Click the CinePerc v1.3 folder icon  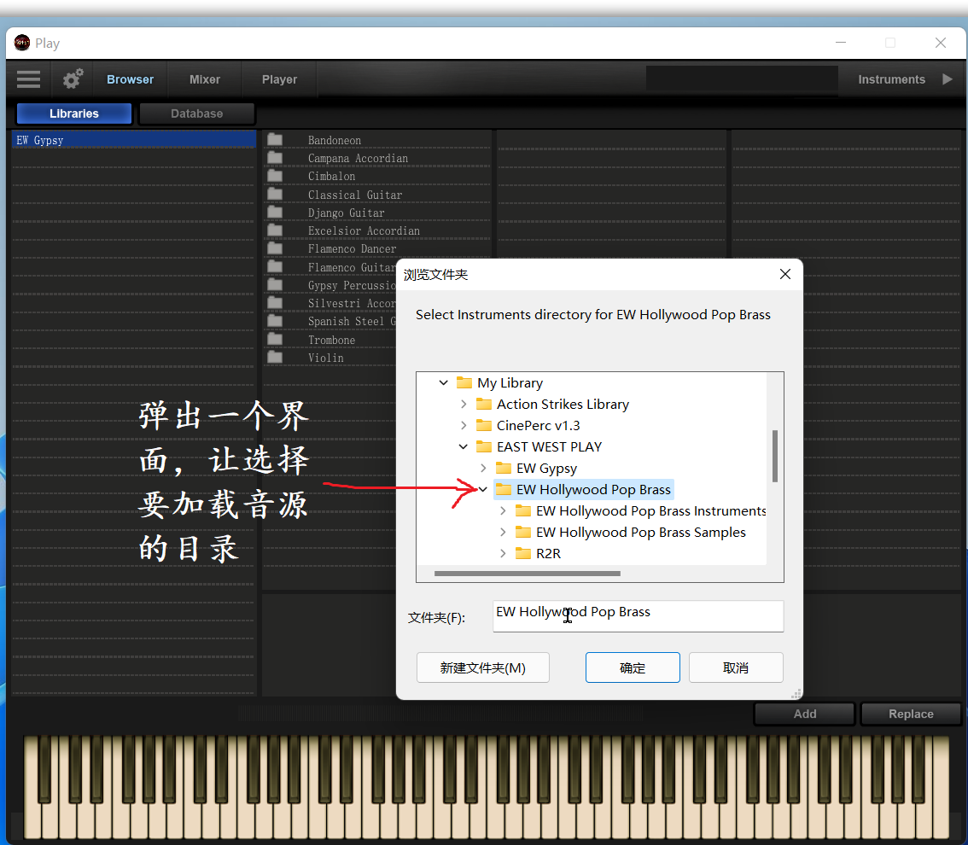point(484,425)
